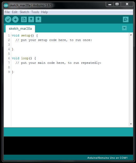Open a sketch with the up-arrow icon
Viewport: 136px width, 163px height.
click(x=31, y=20)
